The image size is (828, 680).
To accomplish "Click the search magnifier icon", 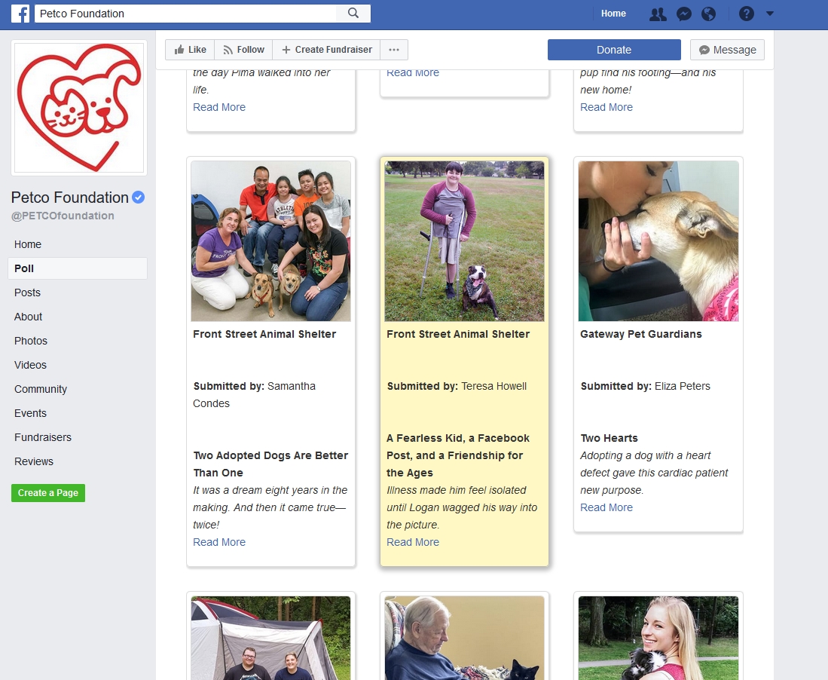I will click(x=353, y=14).
